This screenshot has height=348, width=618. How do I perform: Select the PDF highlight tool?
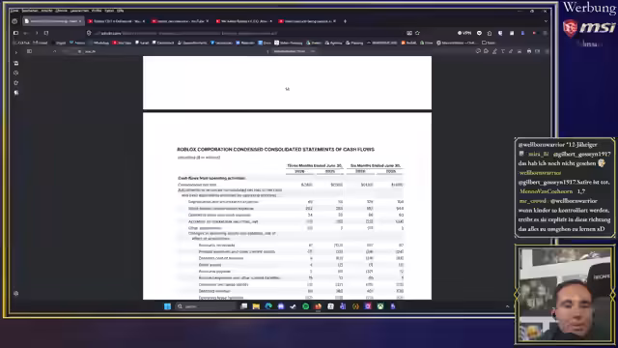[x=494, y=51]
